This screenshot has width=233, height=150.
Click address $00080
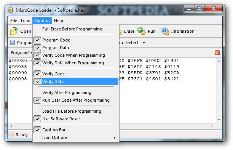pos(18,61)
